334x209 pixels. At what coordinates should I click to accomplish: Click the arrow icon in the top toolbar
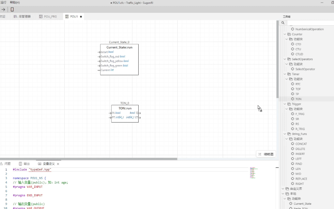coord(3,9)
